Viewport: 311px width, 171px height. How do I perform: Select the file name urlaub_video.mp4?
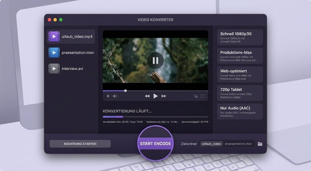click(77, 36)
